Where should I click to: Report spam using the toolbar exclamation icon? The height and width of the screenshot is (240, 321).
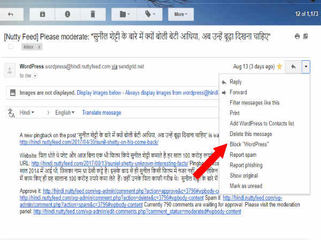(x=67, y=14)
